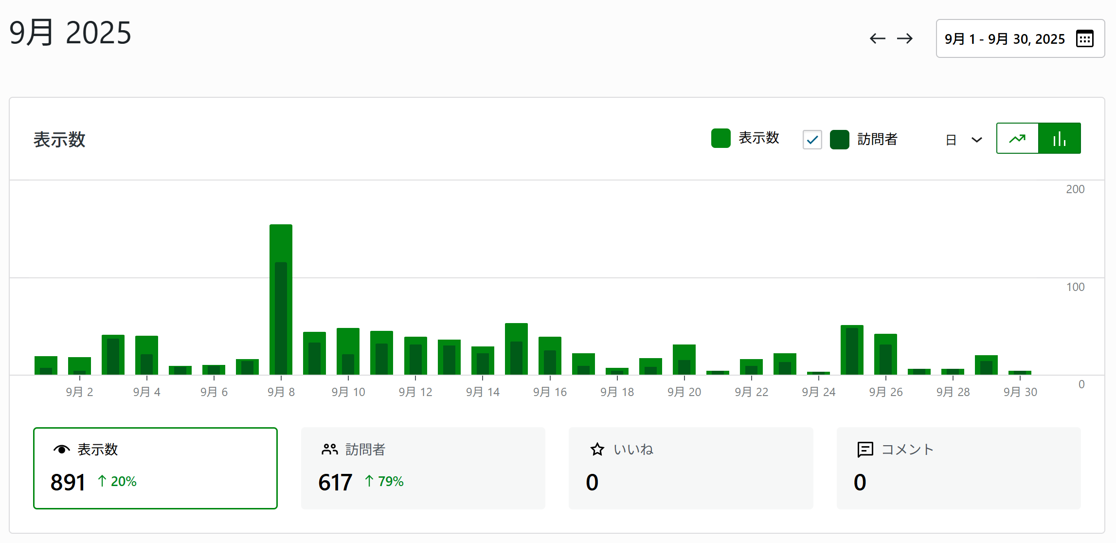
Task: Click the chevron beside 日
Action: (976, 140)
